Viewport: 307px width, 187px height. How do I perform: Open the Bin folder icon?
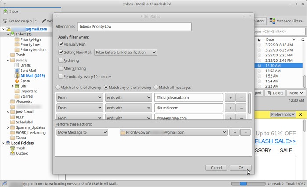(x=17, y=86)
